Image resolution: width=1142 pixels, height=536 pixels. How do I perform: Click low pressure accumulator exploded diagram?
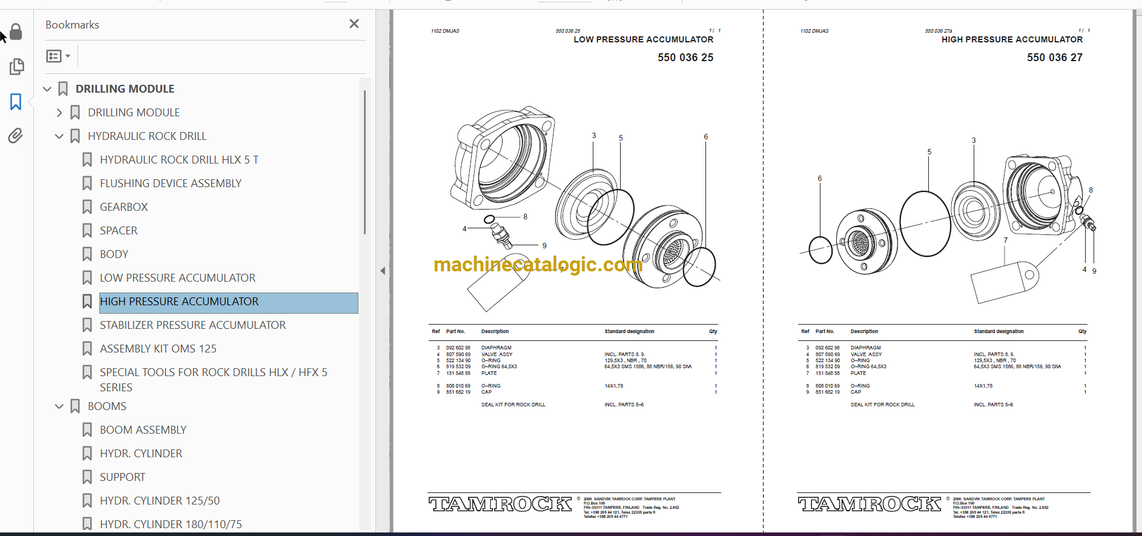[586, 209]
